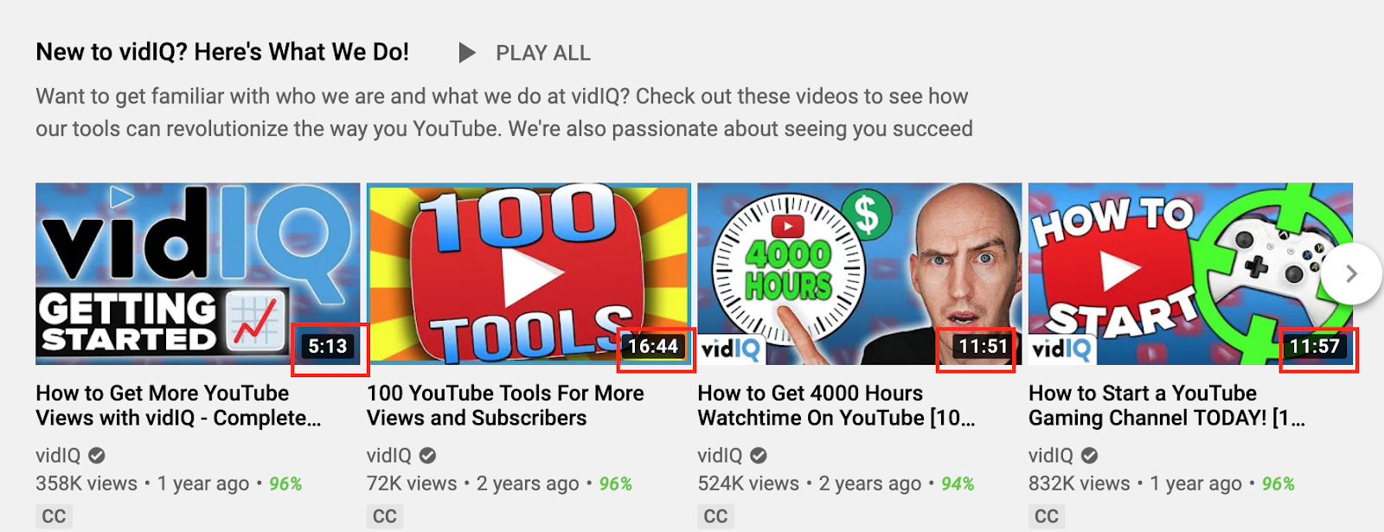Open "New to vidIQ? Here's What We Do!" playlist

pos(222,52)
